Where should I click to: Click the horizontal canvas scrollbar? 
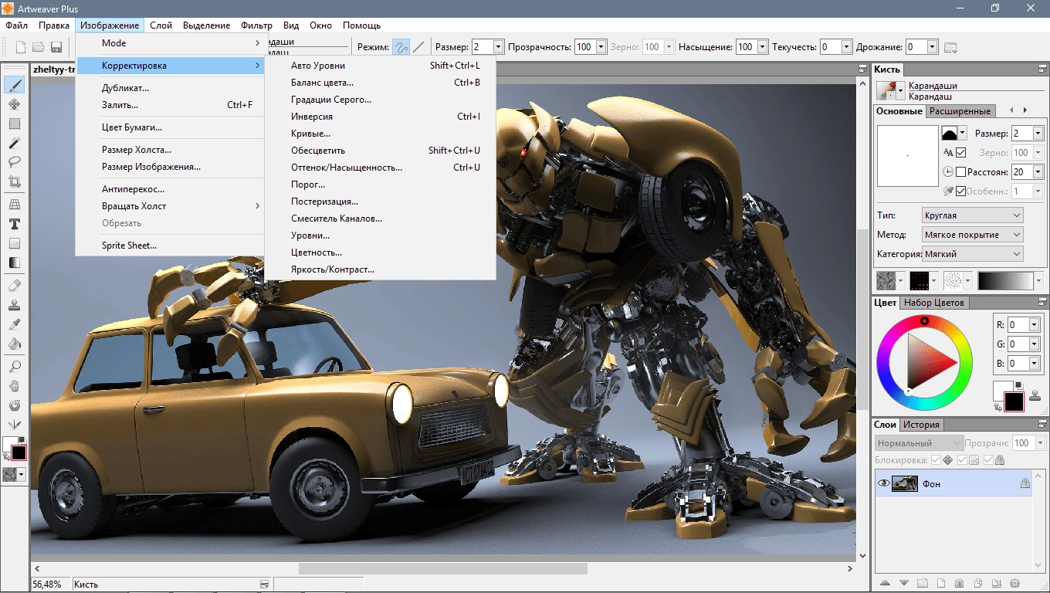(443, 568)
